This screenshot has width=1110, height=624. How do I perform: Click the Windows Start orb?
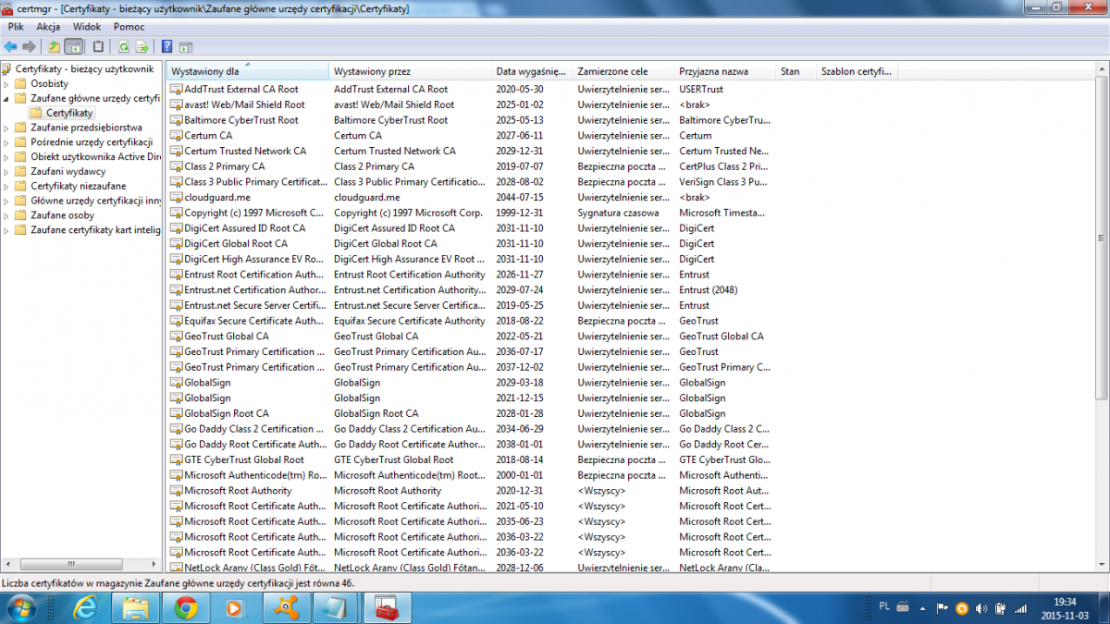(x=21, y=607)
